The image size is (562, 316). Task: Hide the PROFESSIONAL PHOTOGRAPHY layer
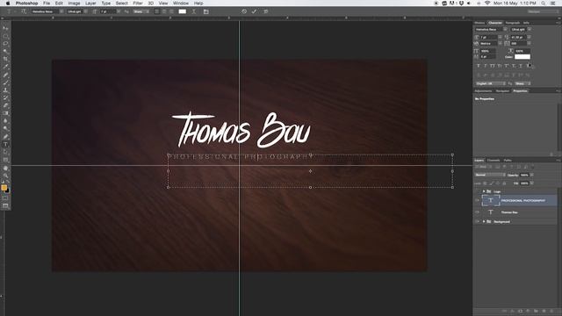(x=477, y=200)
